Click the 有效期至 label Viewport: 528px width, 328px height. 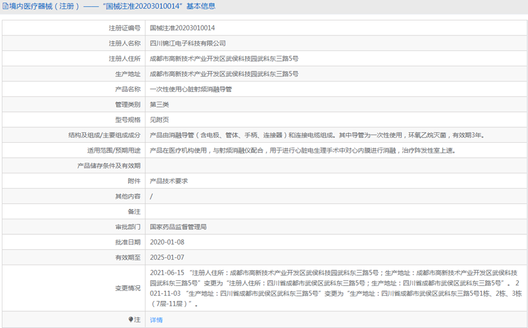tap(127, 257)
